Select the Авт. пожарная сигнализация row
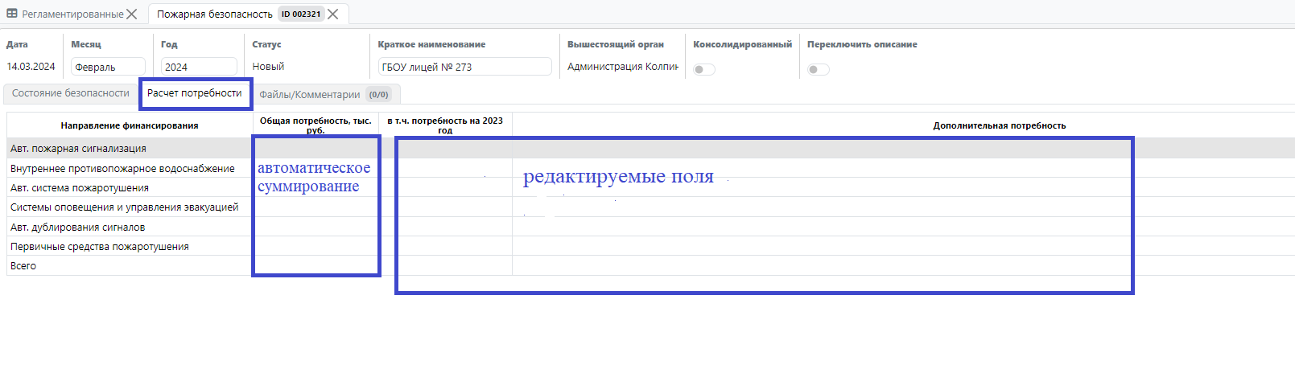This screenshot has height=365, width=1295. coord(79,149)
